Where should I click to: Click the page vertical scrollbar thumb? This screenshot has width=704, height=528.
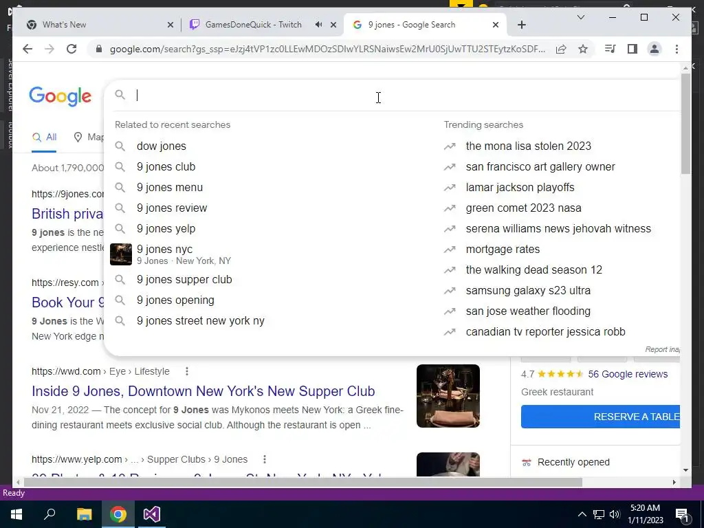coord(685,124)
